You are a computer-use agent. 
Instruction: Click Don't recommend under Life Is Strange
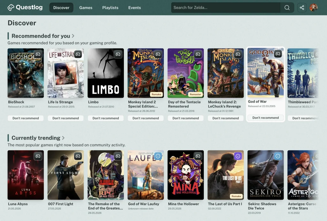pyautogui.click(x=66, y=118)
